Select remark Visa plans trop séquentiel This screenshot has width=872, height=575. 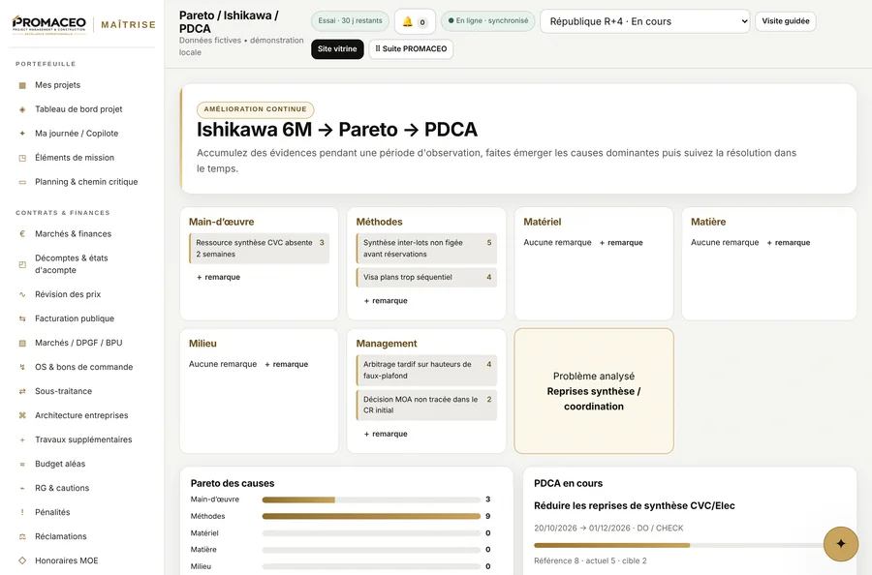pyautogui.click(x=426, y=277)
